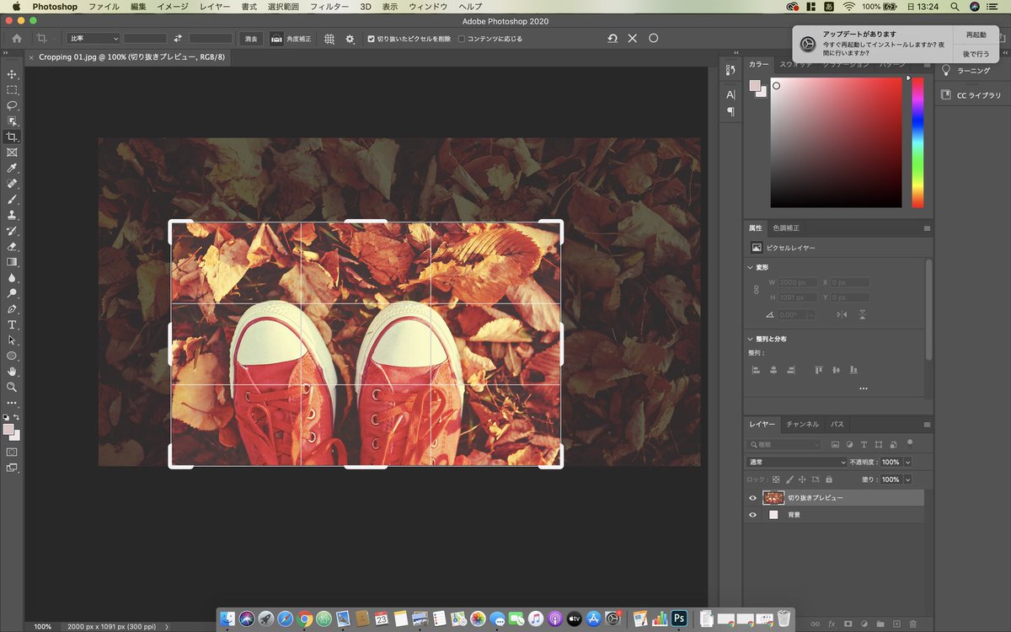Toggle 切り抜いたピクセルを削除 checkbox
Viewport: 1011px width, 632px height.
[371, 39]
